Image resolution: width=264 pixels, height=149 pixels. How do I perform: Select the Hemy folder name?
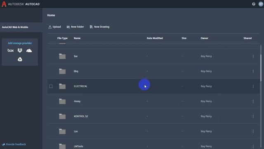[x=77, y=101]
